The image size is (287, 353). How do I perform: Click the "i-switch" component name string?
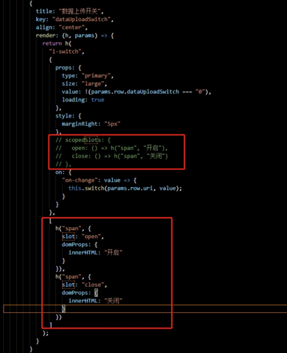tap(65, 52)
